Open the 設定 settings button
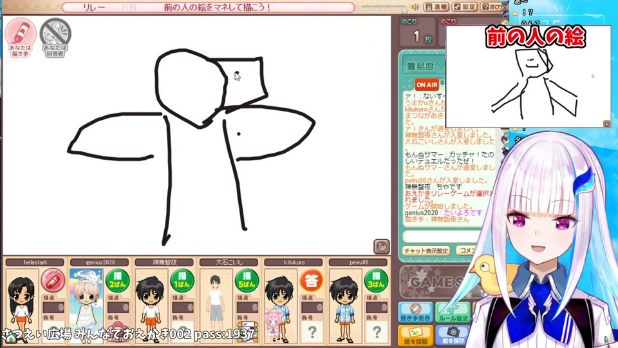This screenshot has height=348, width=618. click(465, 6)
